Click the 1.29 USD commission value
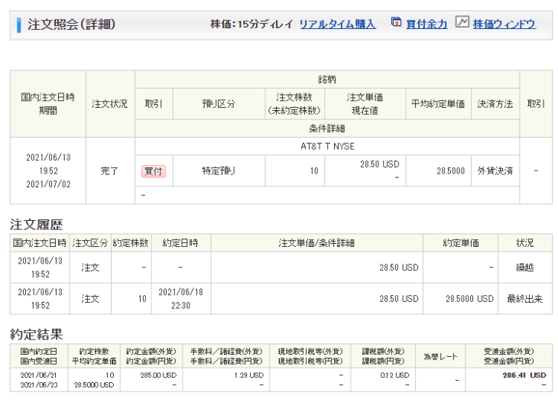558x409 pixels. (248, 375)
